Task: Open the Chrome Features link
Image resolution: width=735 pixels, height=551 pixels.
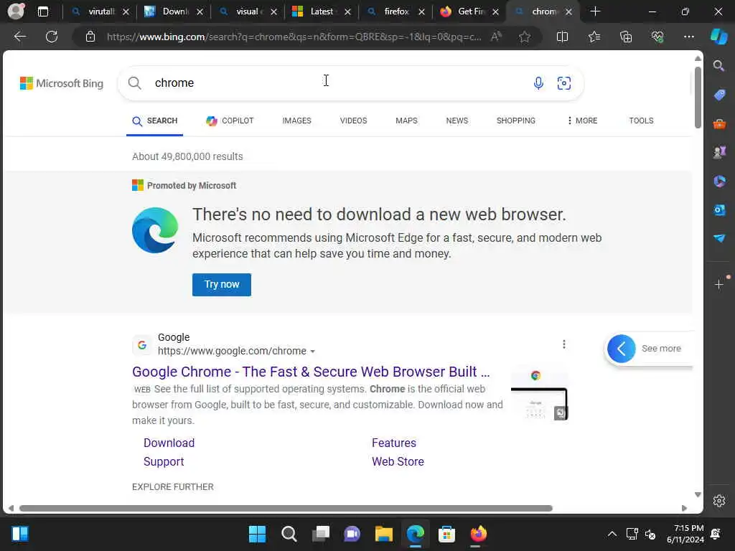Action: coord(394,443)
